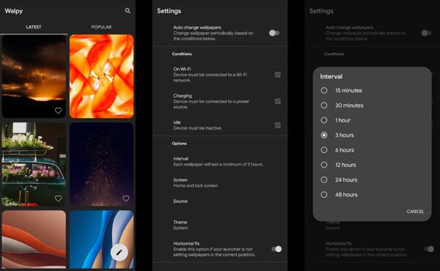440x271 pixels.
Task: Select the 12 hours interval
Action: [372, 165]
